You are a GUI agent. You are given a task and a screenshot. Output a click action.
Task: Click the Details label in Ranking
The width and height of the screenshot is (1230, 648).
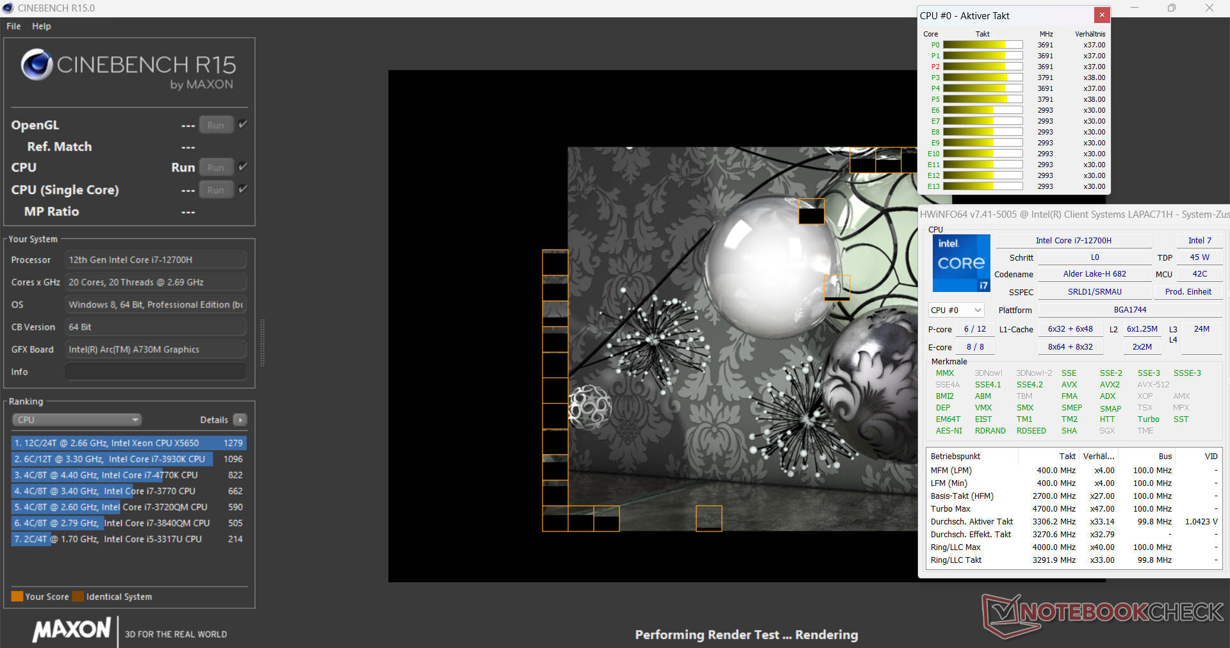coord(214,420)
